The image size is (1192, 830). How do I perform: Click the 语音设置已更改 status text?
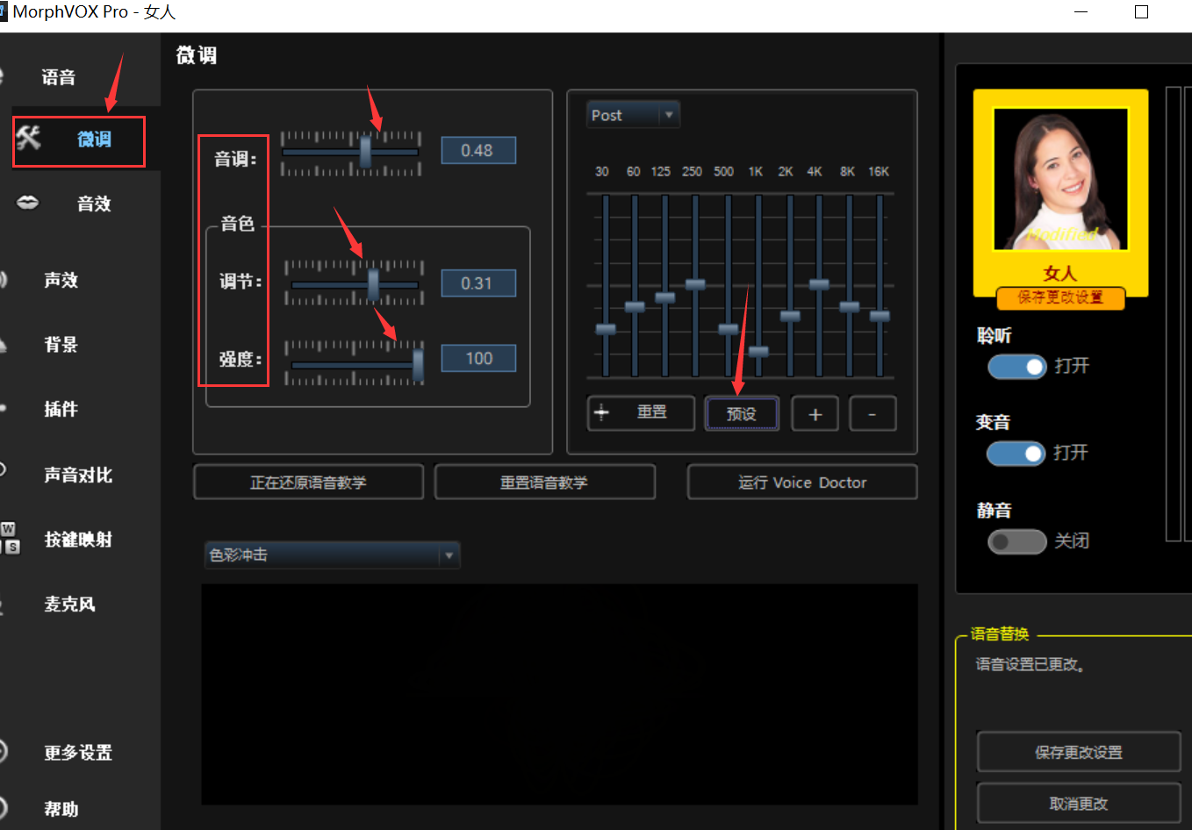click(1030, 665)
